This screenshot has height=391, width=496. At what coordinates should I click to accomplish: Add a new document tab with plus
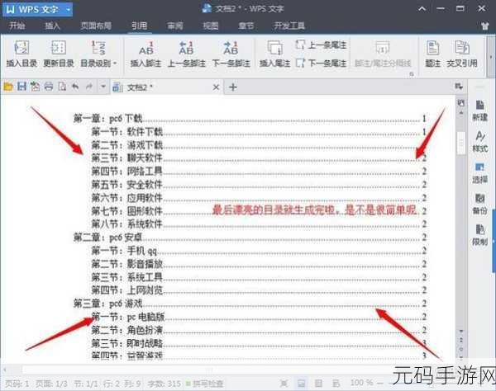point(233,87)
